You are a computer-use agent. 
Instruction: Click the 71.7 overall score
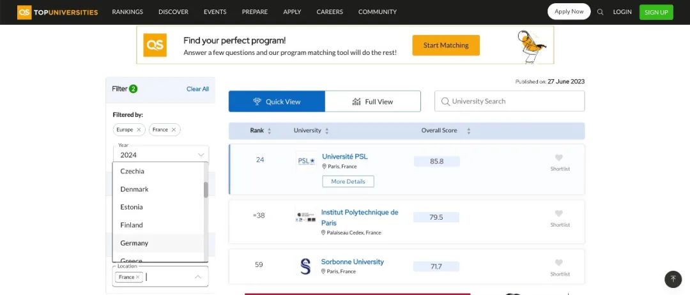(436, 266)
